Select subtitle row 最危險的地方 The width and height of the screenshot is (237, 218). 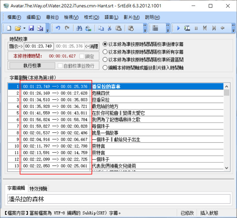point(116,107)
